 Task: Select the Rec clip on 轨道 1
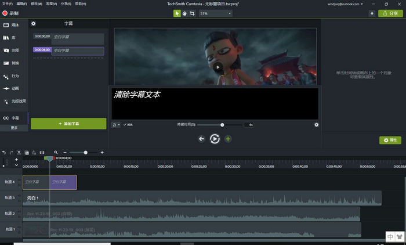click(x=192, y=230)
